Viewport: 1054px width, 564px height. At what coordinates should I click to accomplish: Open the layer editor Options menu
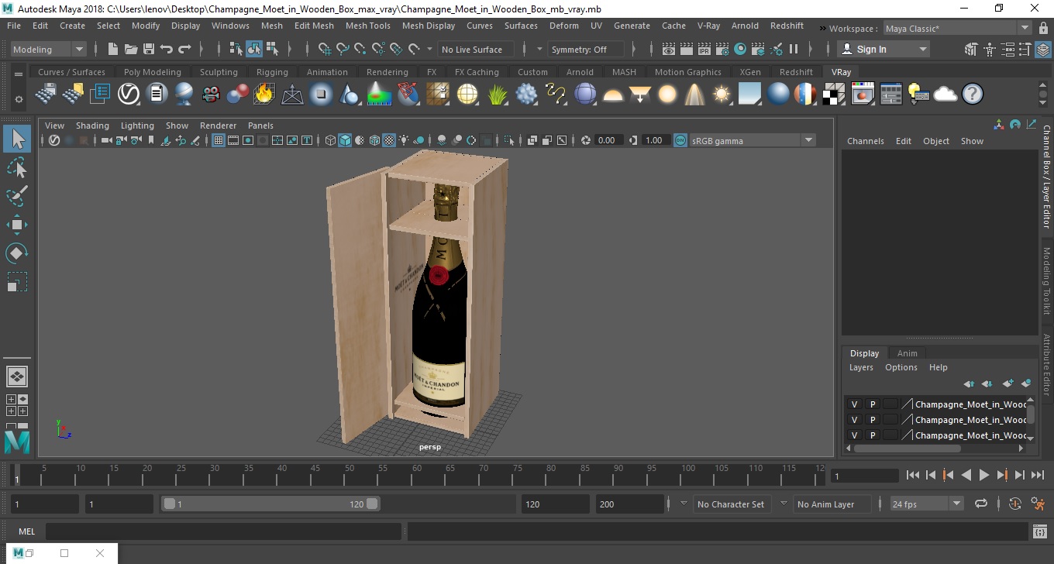pyautogui.click(x=901, y=367)
